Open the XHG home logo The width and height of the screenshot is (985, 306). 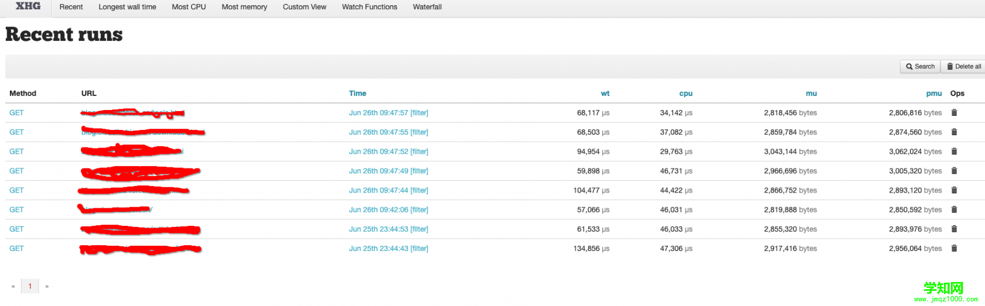click(x=28, y=6)
